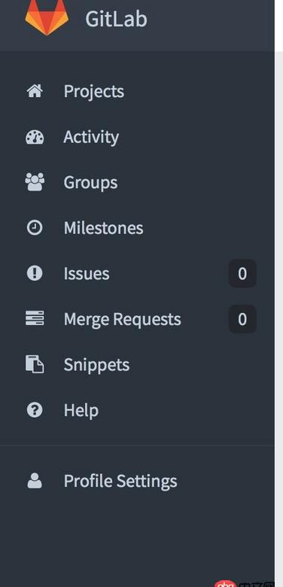Select the Merge Requests label

coord(123,320)
